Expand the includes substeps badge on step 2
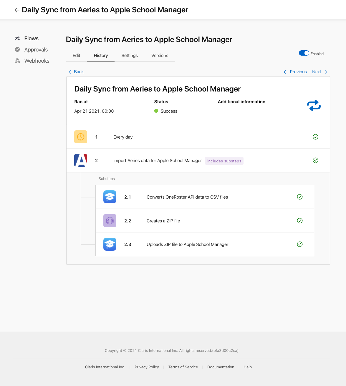 coord(224,161)
